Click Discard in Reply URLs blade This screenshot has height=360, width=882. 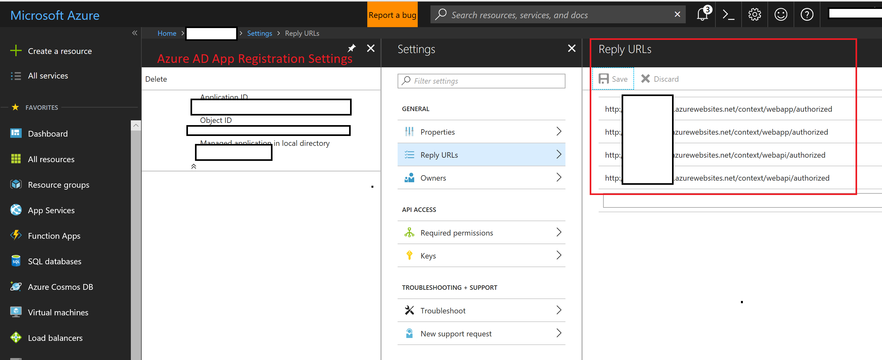(660, 79)
